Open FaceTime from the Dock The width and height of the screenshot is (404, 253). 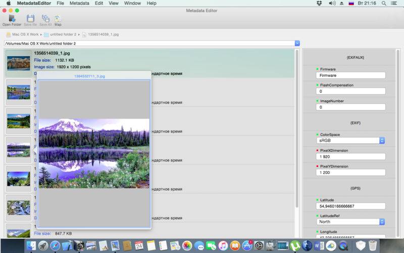click(x=211, y=245)
